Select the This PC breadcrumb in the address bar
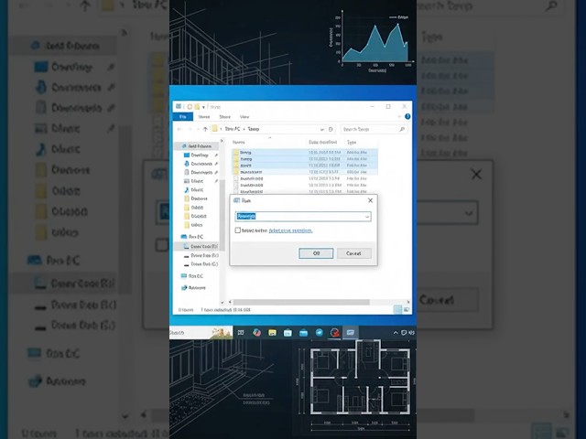 (x=232, y=129)
